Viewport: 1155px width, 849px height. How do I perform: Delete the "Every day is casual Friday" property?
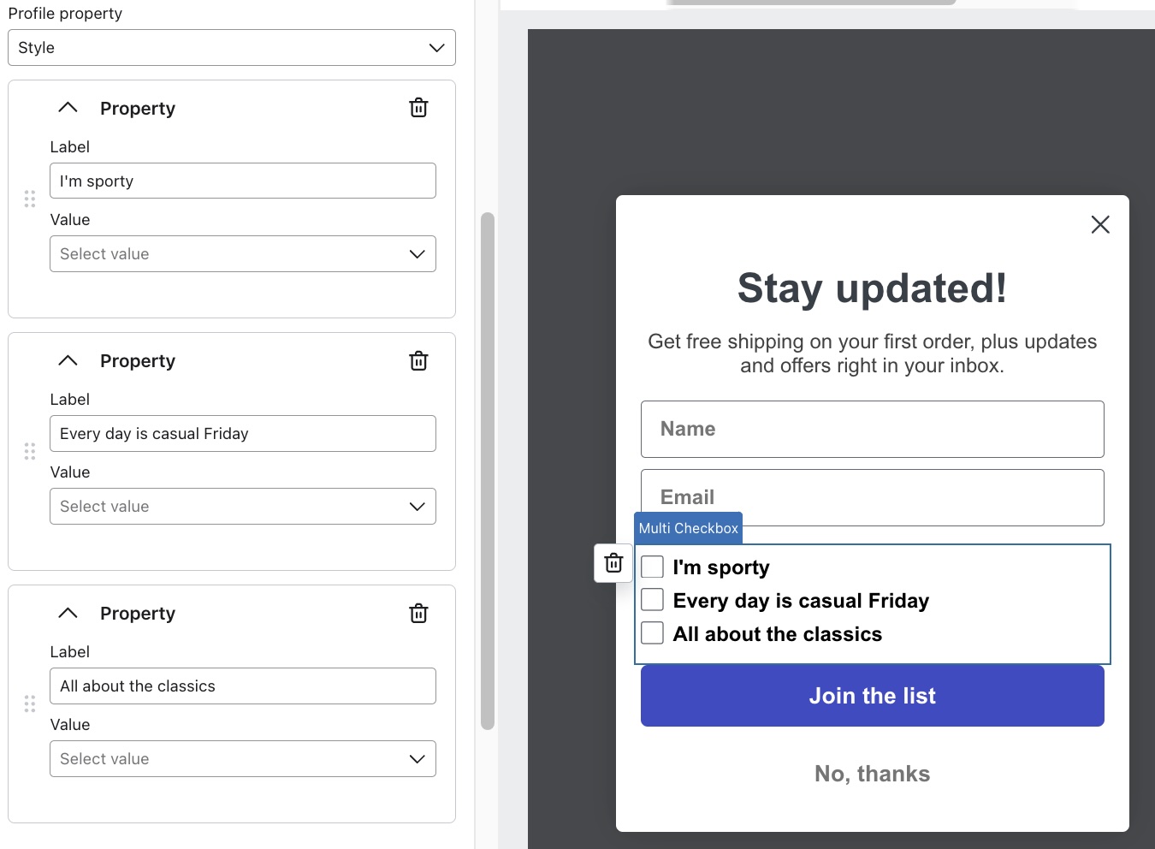coord(418,360)
